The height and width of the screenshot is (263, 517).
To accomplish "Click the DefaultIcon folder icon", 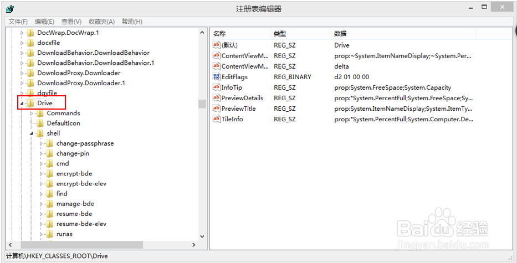I will tap(40, 123).
